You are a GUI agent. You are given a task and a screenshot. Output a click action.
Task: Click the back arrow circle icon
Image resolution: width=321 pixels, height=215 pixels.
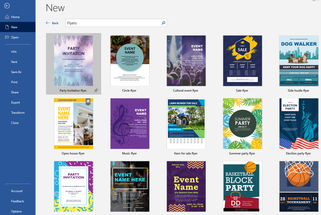click(7, 6)
